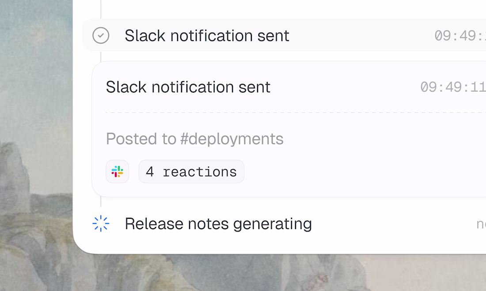Click the checkmark circle icon beside Slack notification
This screenshot has width=486, height=291.
point(101,35)
